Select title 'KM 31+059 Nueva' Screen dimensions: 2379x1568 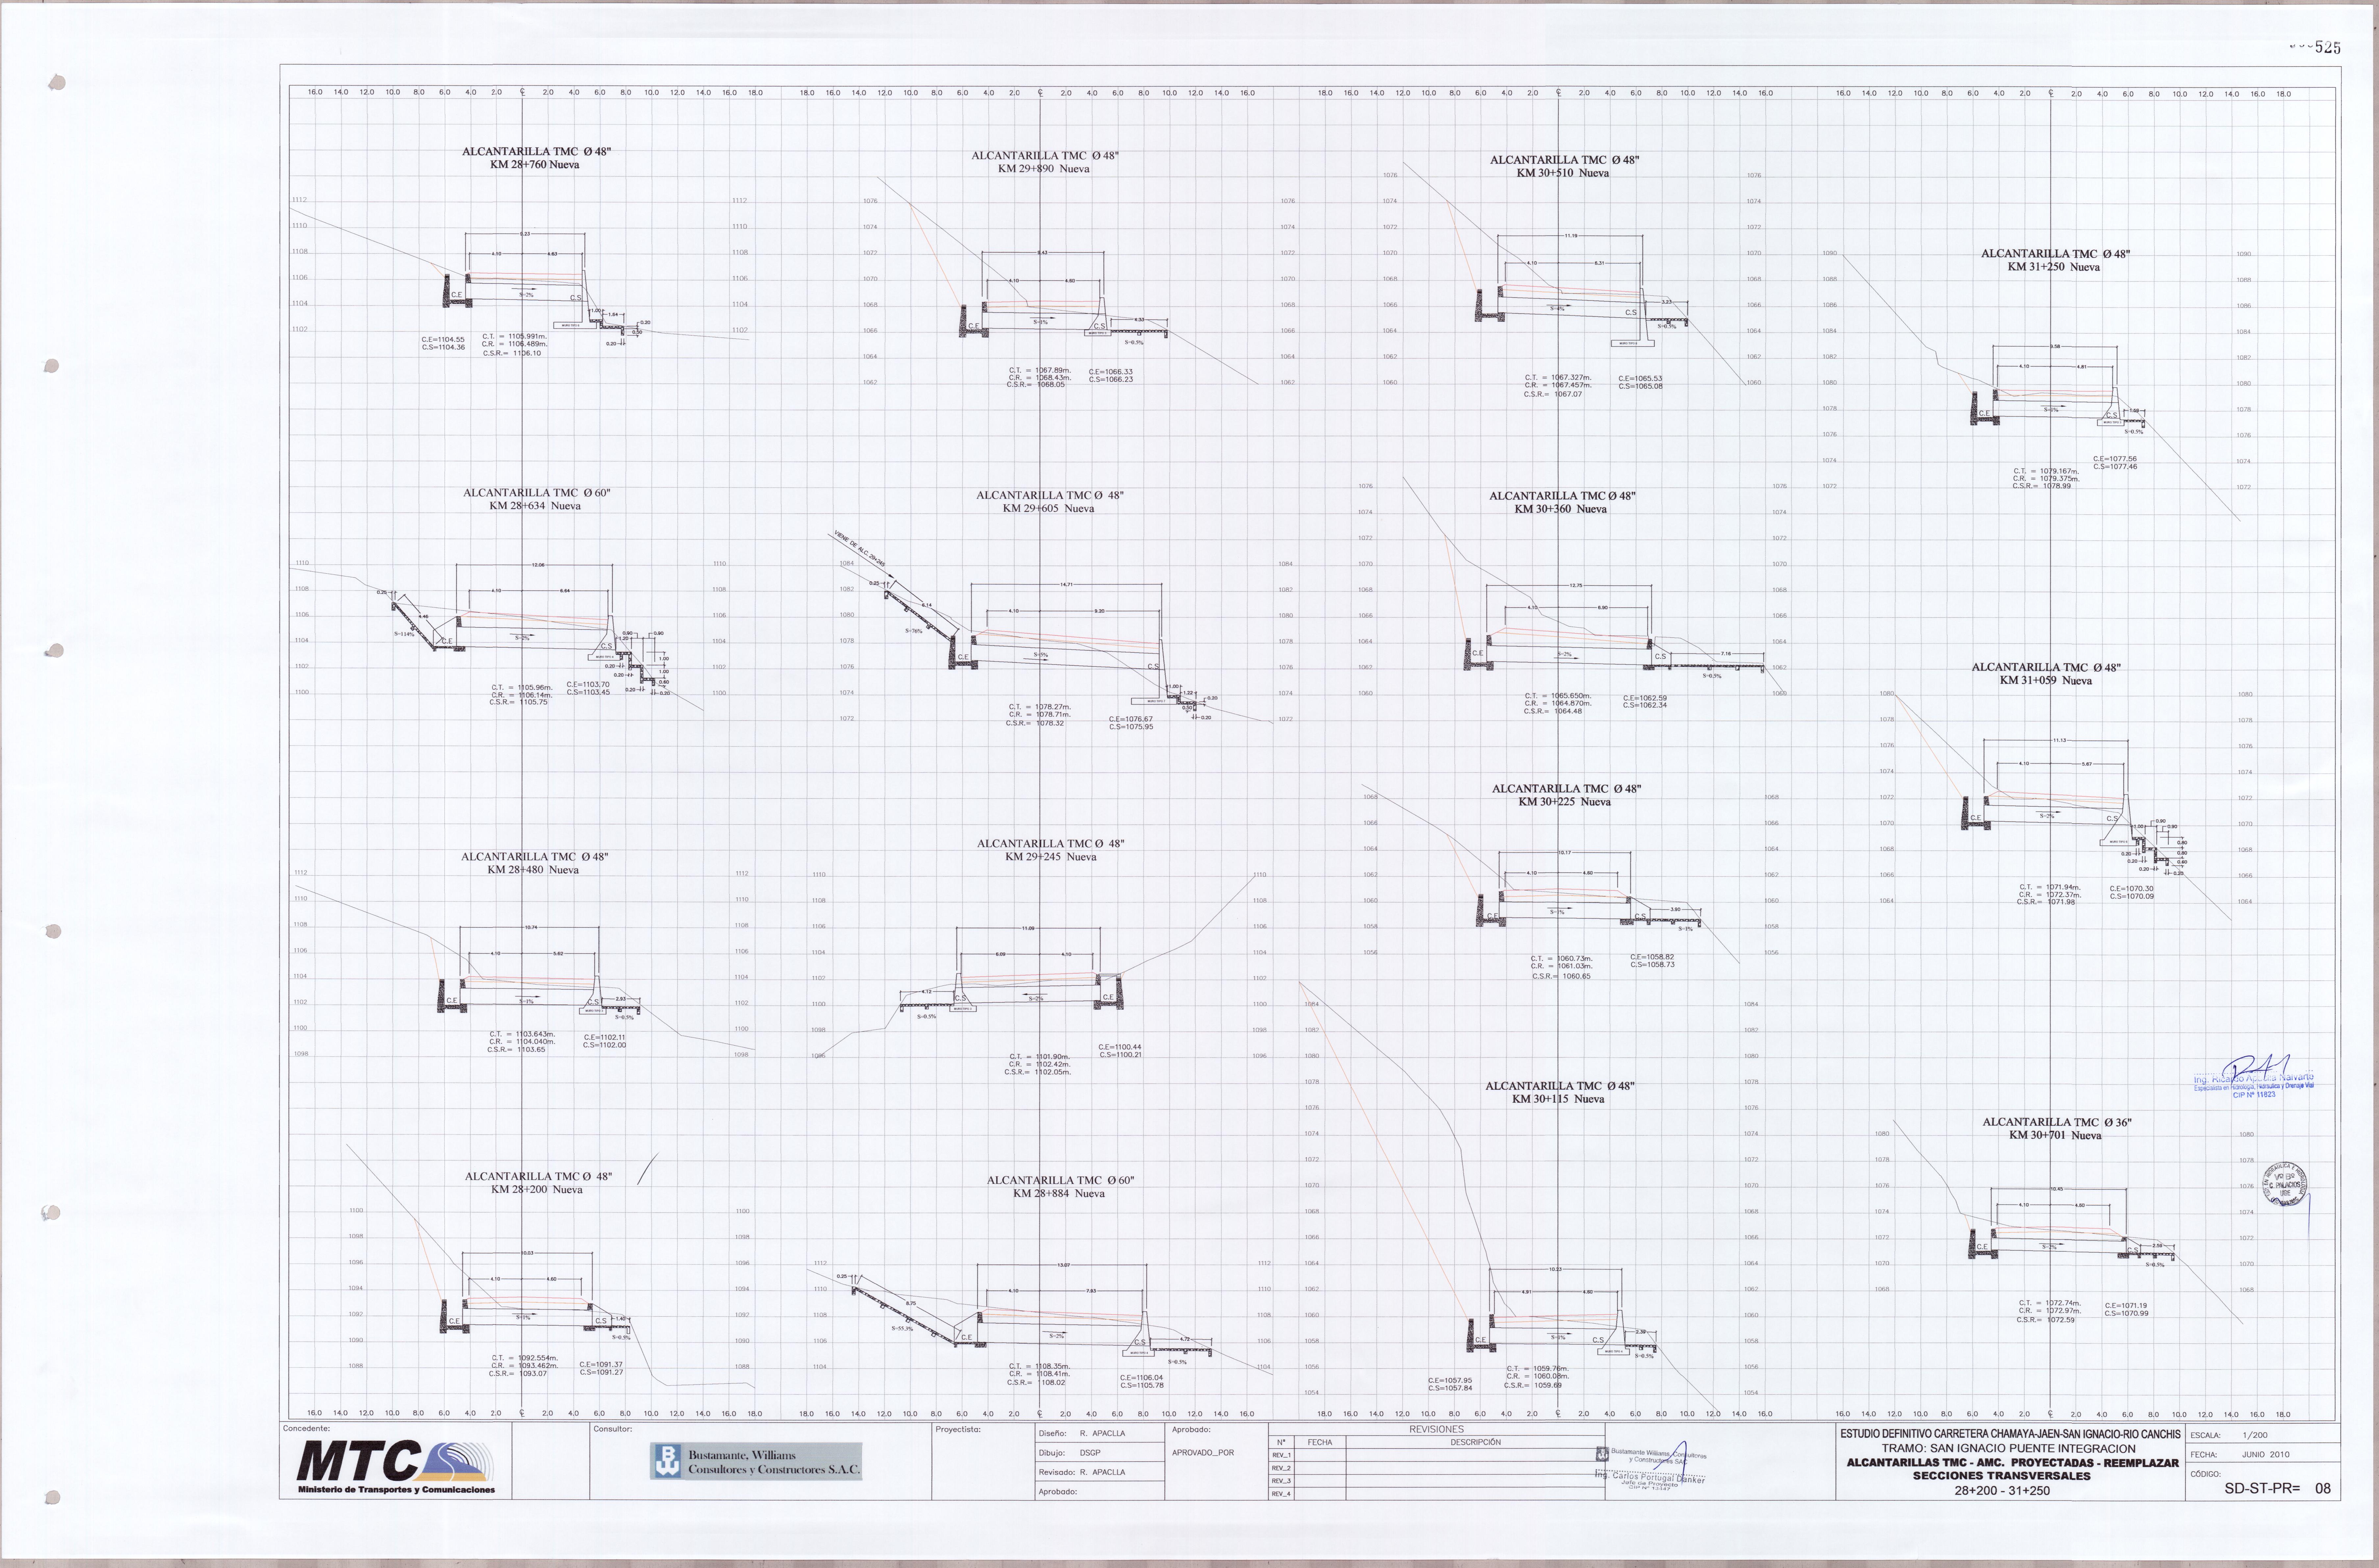2046,681
